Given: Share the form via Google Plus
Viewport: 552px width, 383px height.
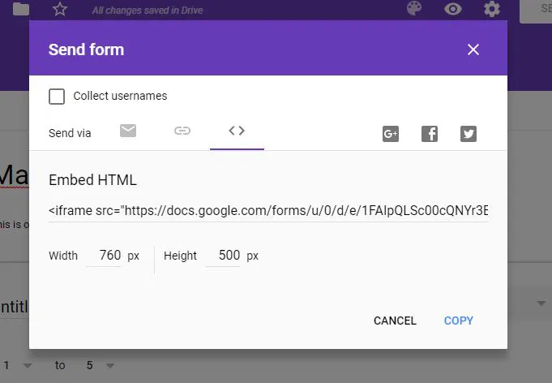Looking at the screenshot, I should (x=391, y=134).
